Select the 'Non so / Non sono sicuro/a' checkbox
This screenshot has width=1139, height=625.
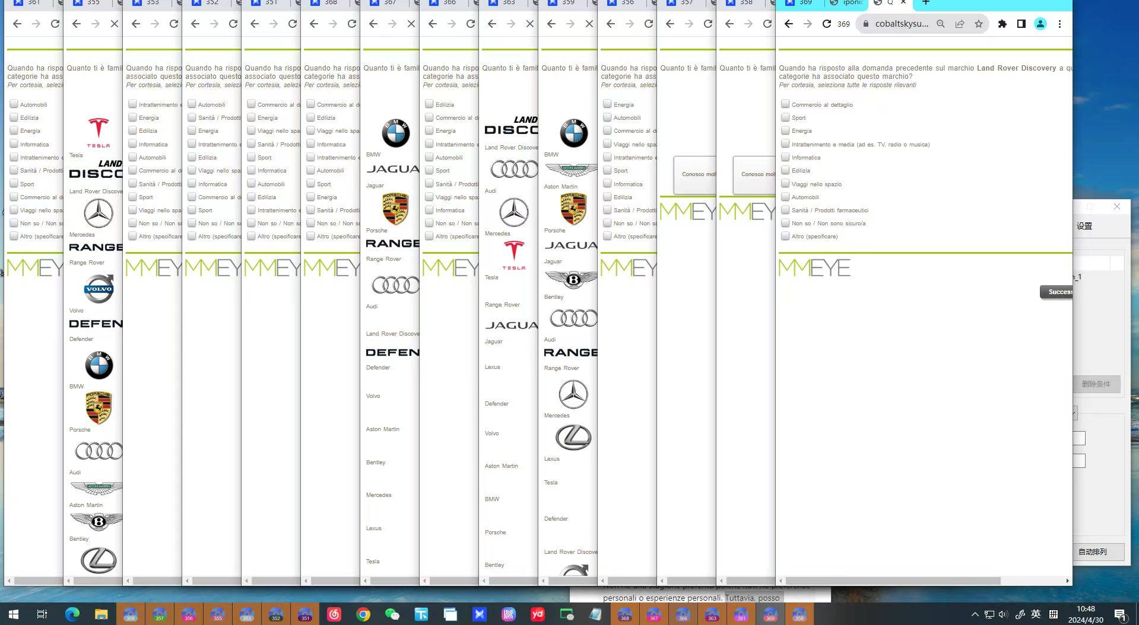785,223
